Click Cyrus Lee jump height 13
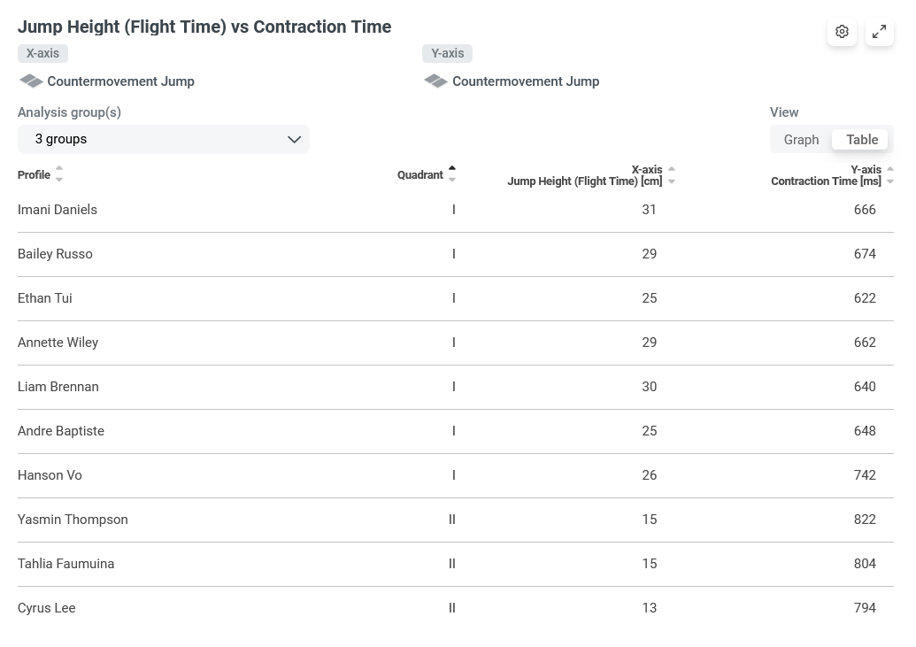 pos(649,608)
